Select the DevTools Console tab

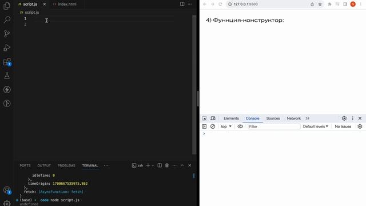pos(252,118)
